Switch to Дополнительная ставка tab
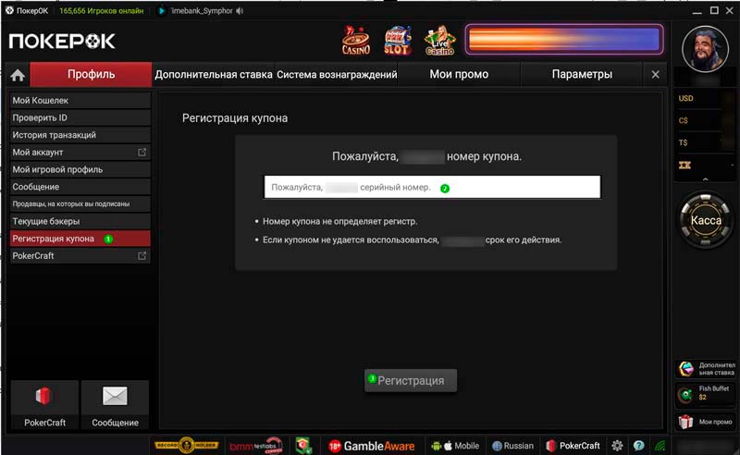The width and height of the screenshot is (740, 455). point(214,74)
